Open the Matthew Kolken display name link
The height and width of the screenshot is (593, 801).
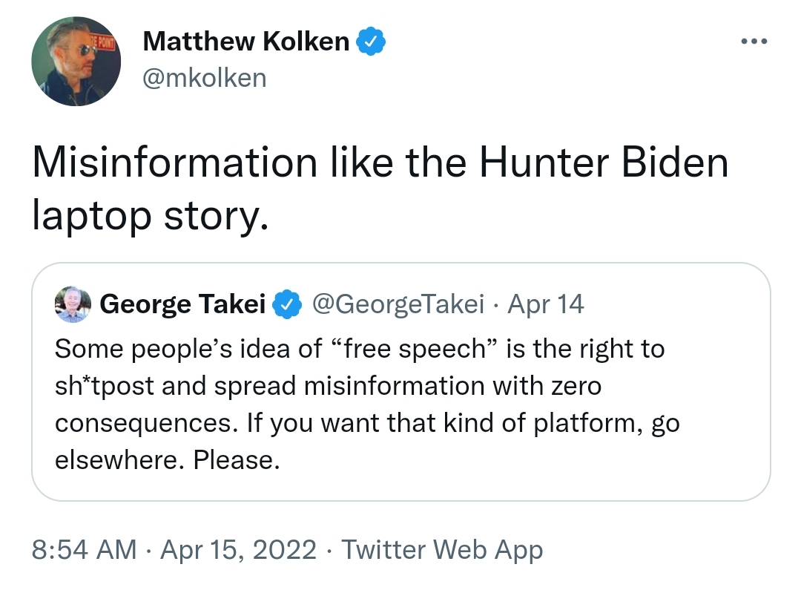pyautogui.click(x=245, y=42)
